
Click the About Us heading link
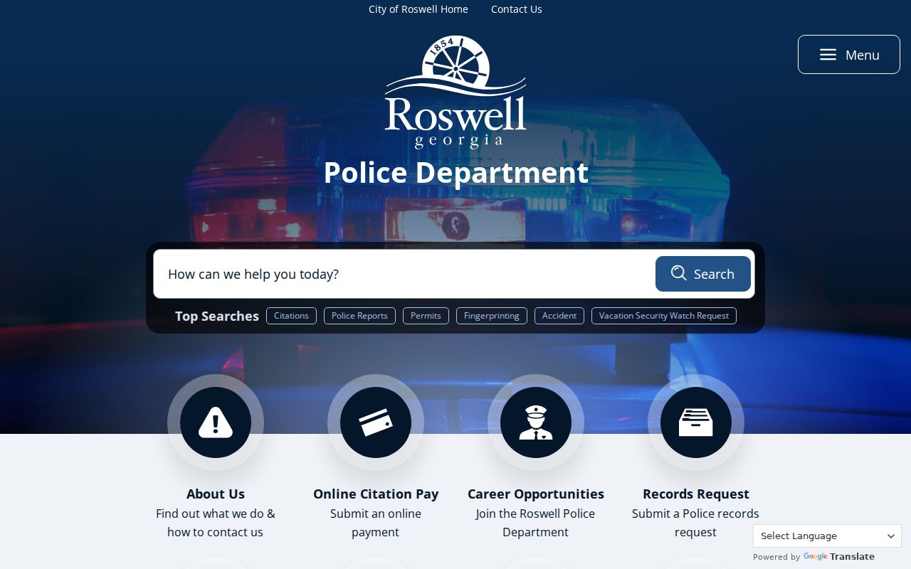(x=216, y=494)
